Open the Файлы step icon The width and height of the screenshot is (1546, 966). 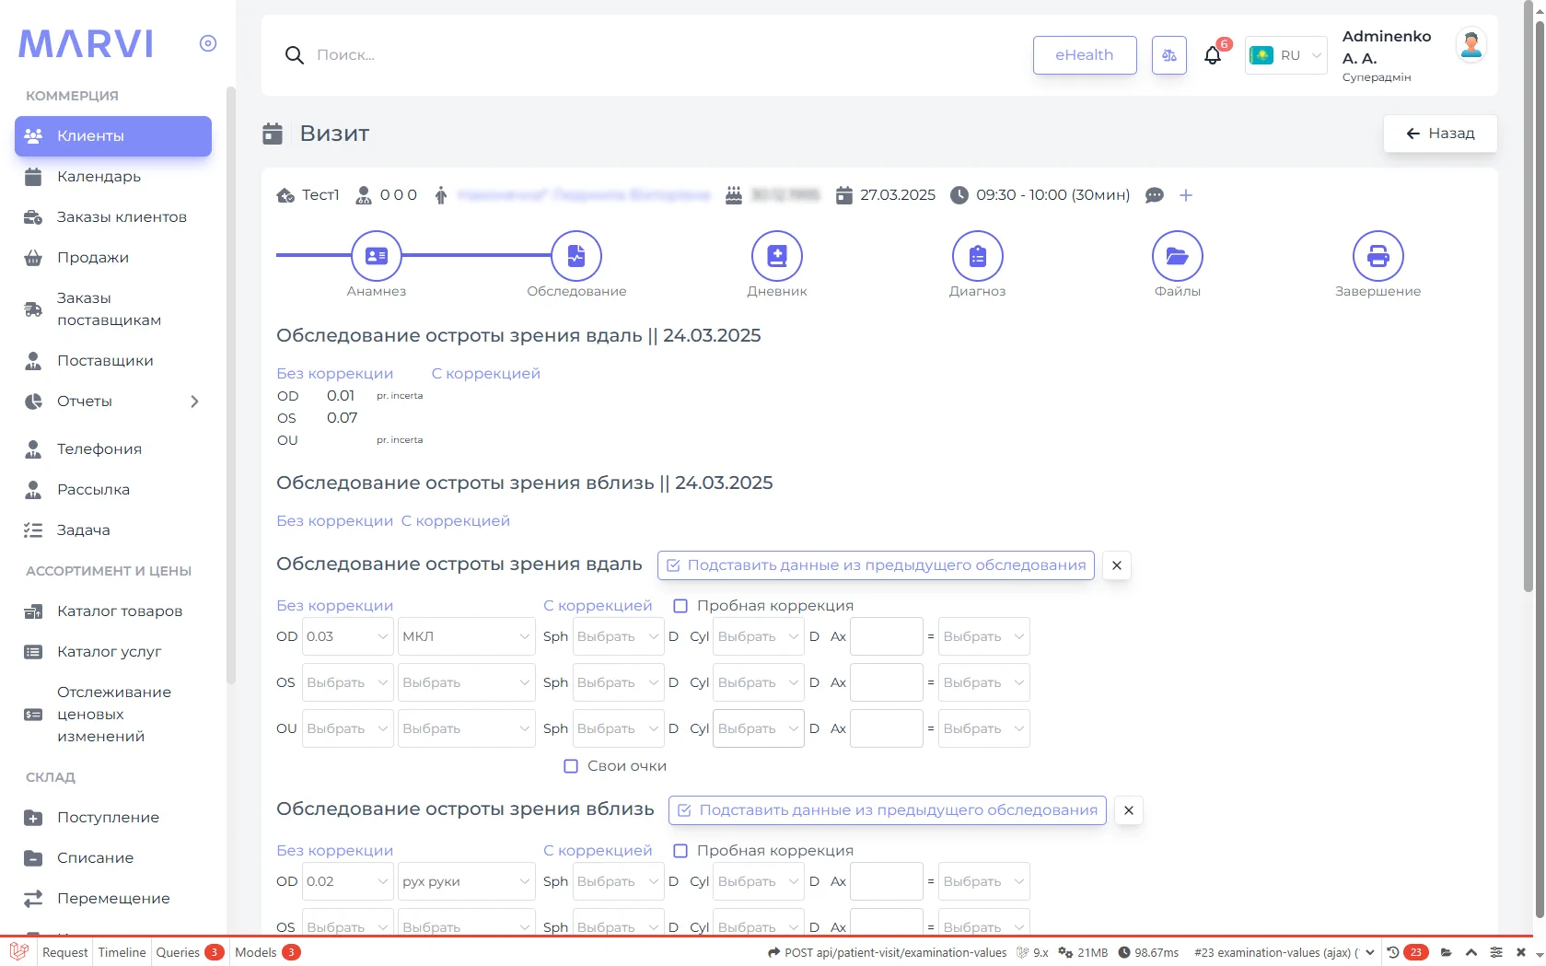click(x=1178, y=256)
